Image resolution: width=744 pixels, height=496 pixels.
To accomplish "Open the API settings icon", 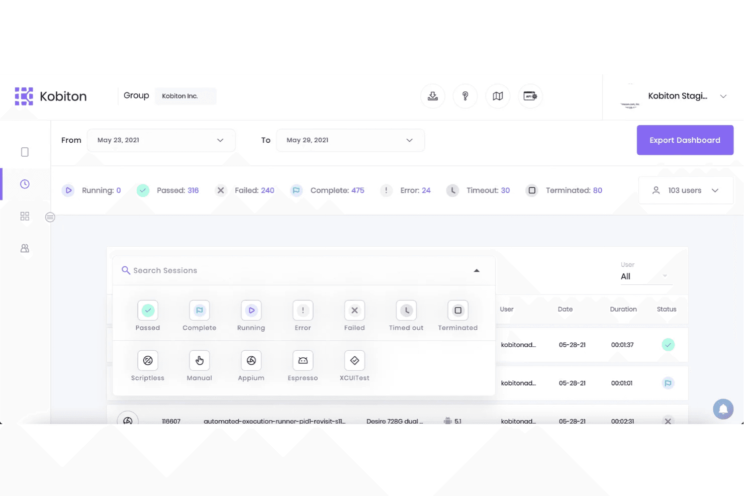I will (x=530, y=96).
